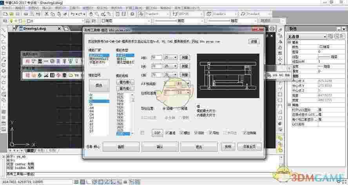The height and width of the screenshot is (185, 348).
Task: Select AH in the 模胚型号 list
Action: (x=91, y=108)
